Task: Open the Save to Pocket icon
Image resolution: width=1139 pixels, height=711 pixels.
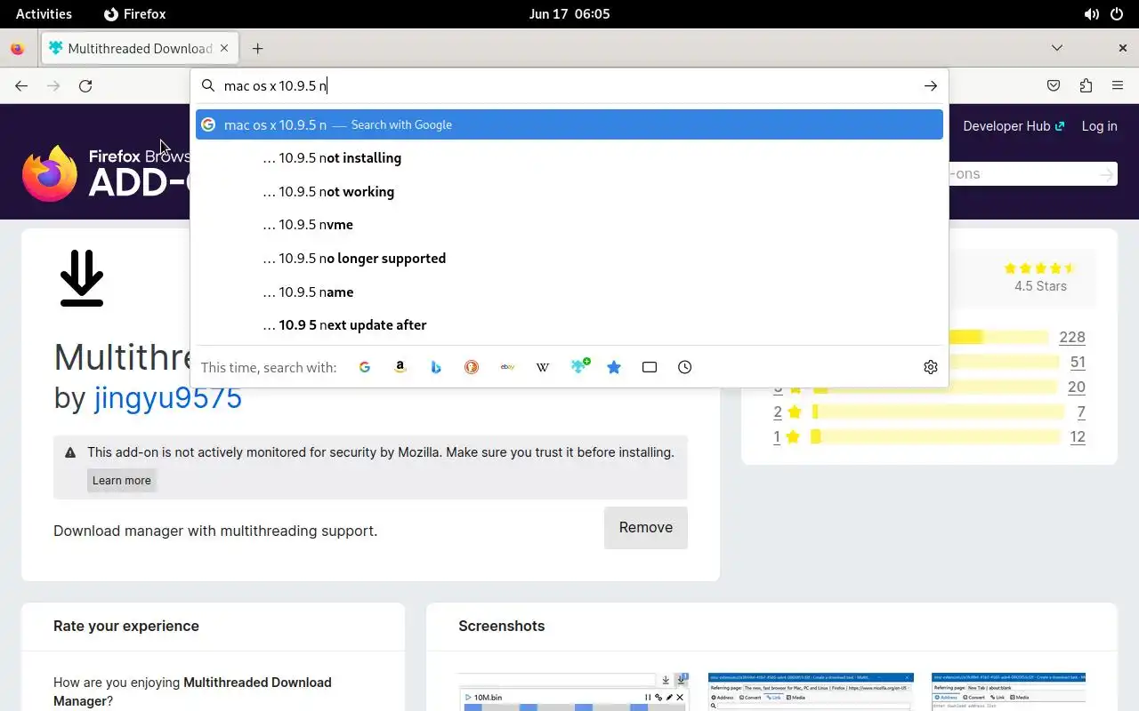Action: click(x=1054, y=86)
